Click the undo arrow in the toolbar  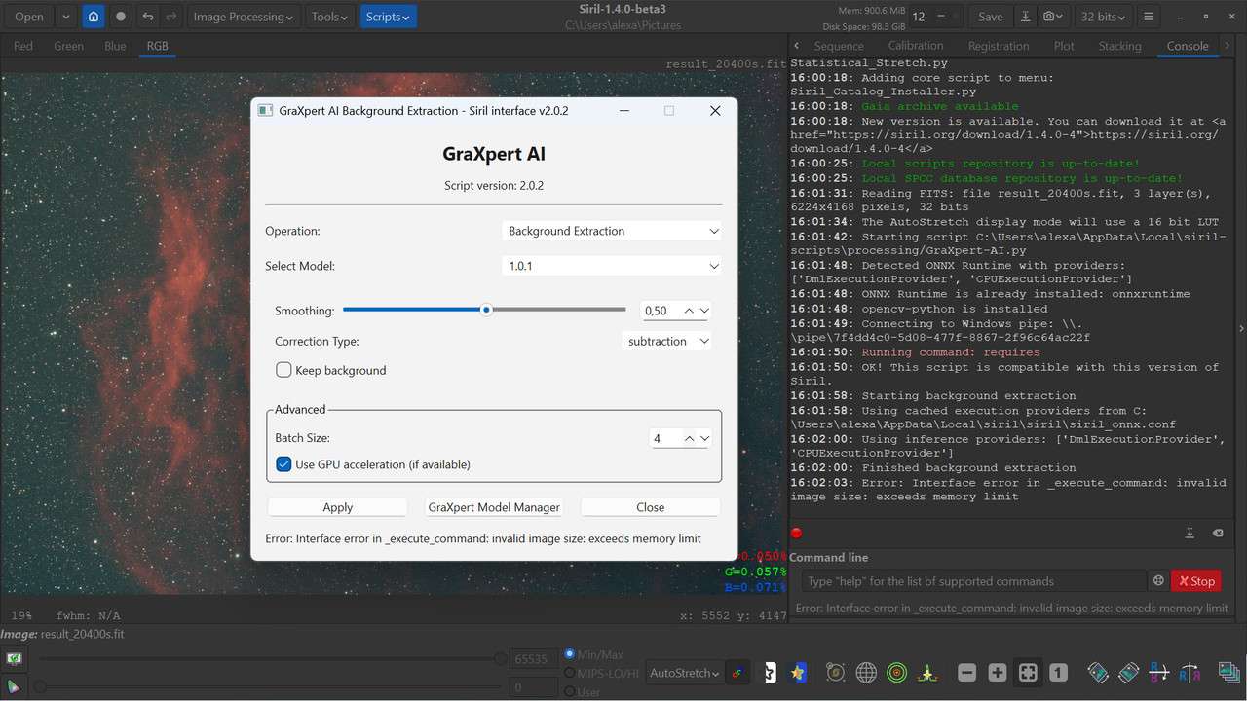pyautogui.click(x=148, y=16)
